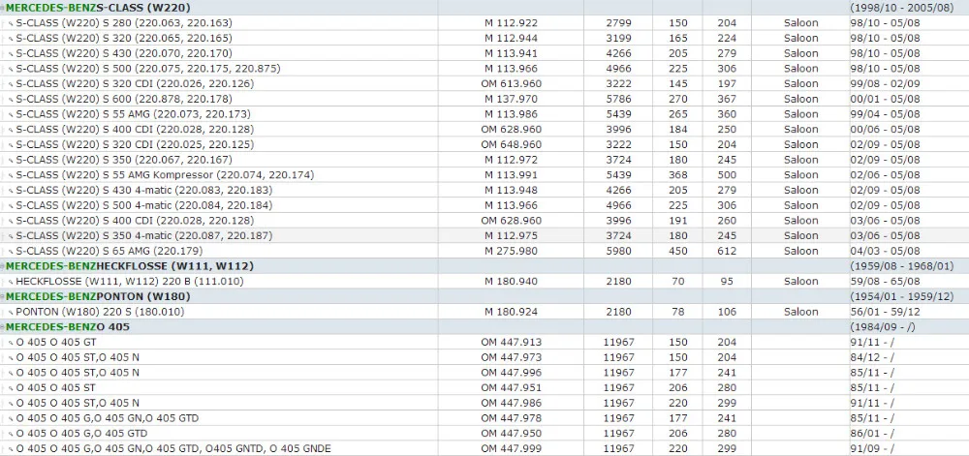
Task: Click engine code M 112.944
Action: point(511,39)
